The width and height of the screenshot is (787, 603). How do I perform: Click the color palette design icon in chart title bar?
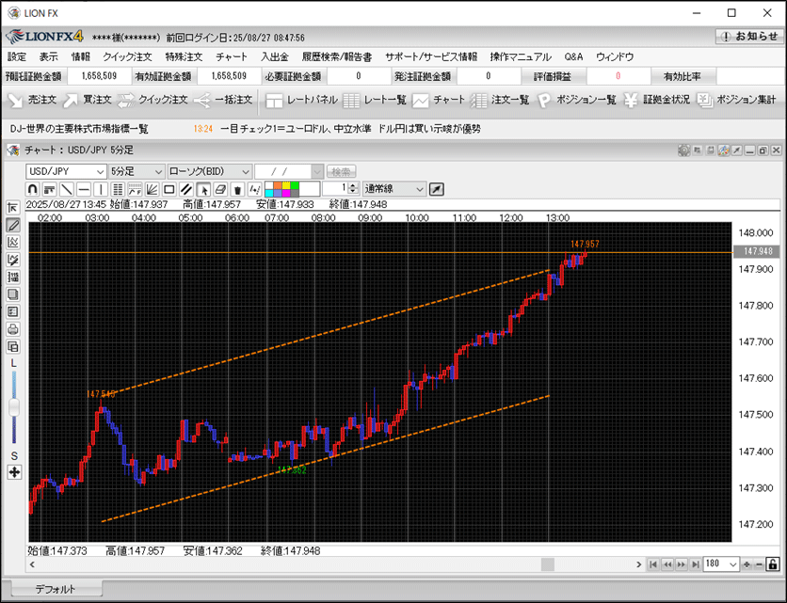point(723,150)
